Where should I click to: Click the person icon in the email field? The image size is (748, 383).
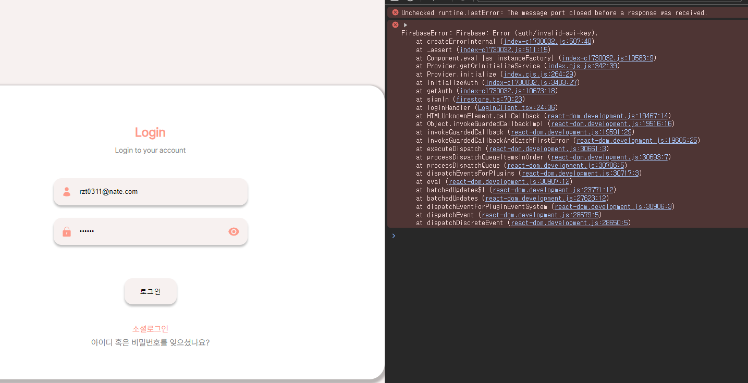click(67, 191)
